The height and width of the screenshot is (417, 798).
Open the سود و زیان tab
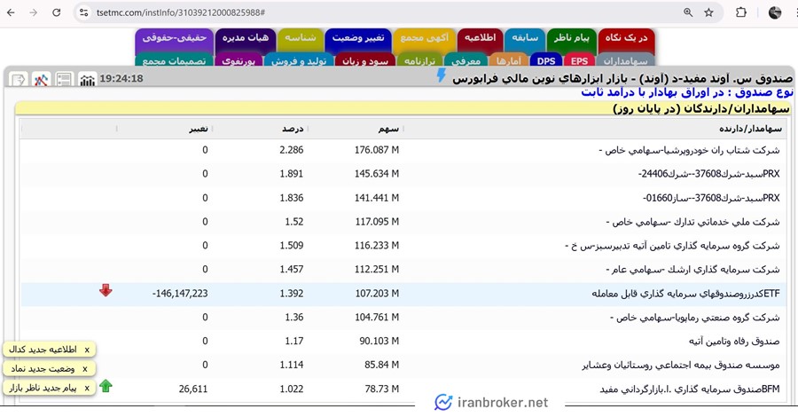(x=365, y=60)
